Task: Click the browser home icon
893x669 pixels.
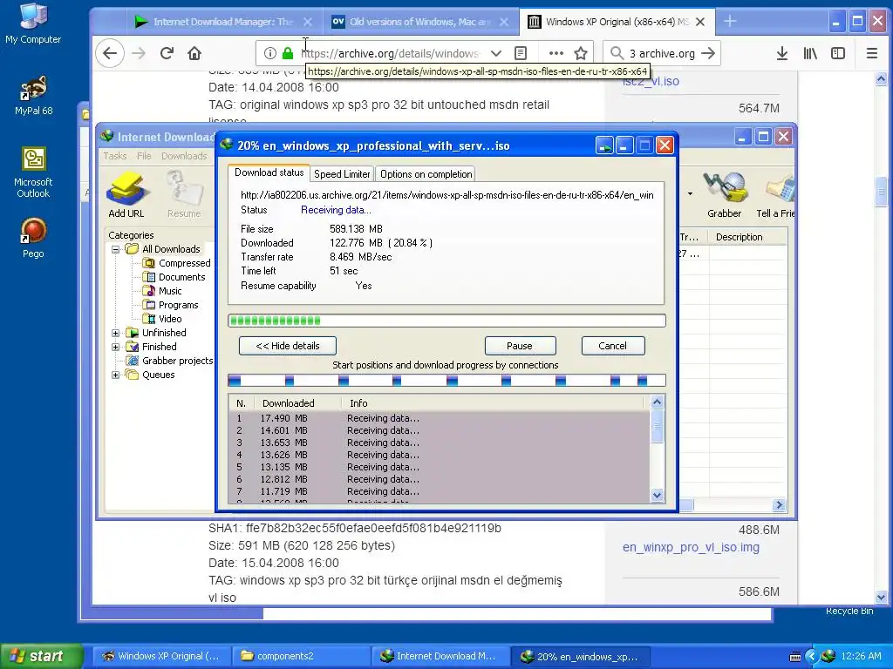Action: click(194, 53)
